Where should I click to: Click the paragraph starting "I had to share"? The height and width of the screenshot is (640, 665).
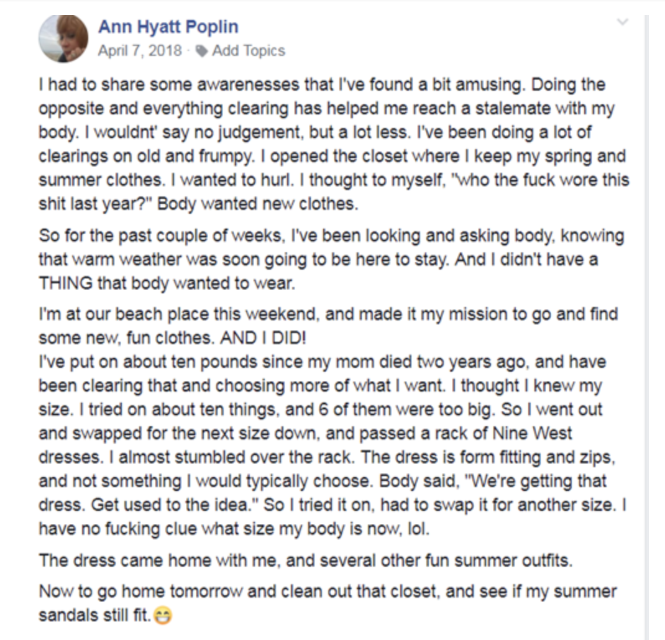click(x=334, y=144)
